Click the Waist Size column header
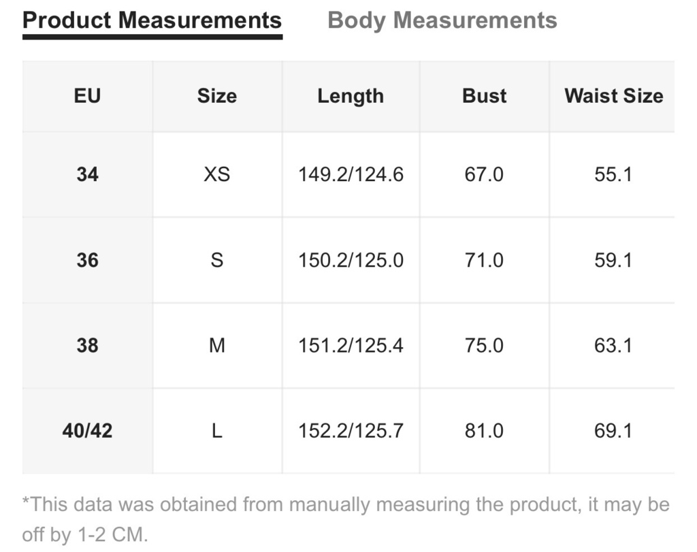The width and height of the screenshot is (697, 552). (614, 96)
